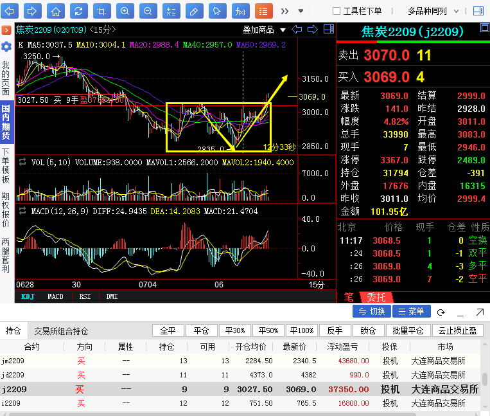Open the 交易所组合持仓 tab

click(x=61, y=331)
